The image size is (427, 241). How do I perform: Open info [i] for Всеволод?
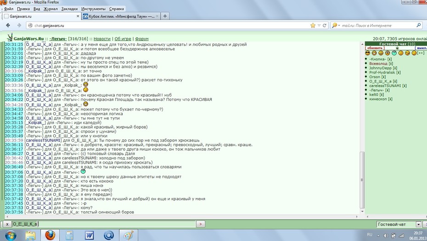391,64
